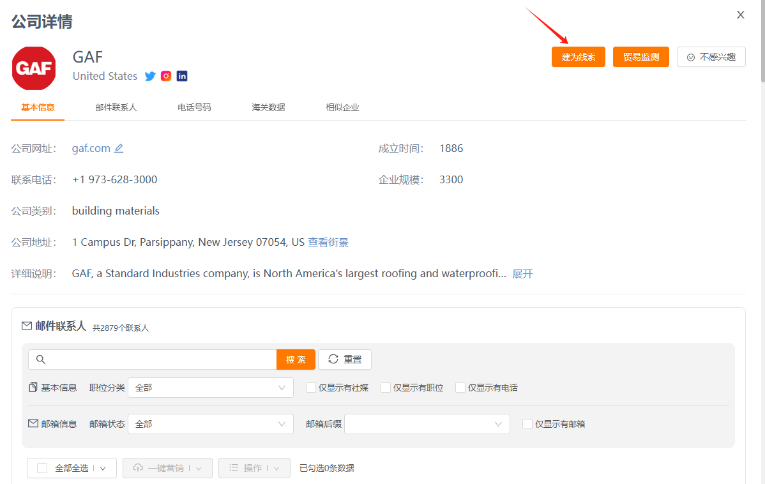
Task: Click 建为线索 button
Action: pos(578,57)
